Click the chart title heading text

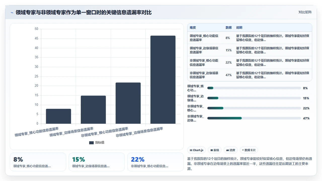(x=84, y=12)
